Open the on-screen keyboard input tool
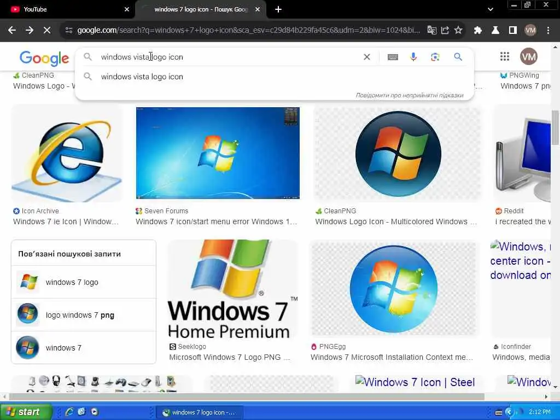This screenshot has height=420, width=560. coord(393,57)
